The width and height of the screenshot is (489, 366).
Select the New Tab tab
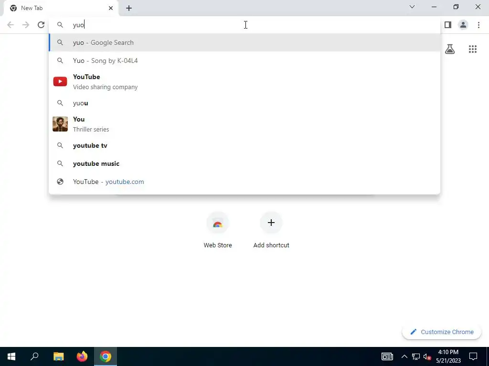61,8
